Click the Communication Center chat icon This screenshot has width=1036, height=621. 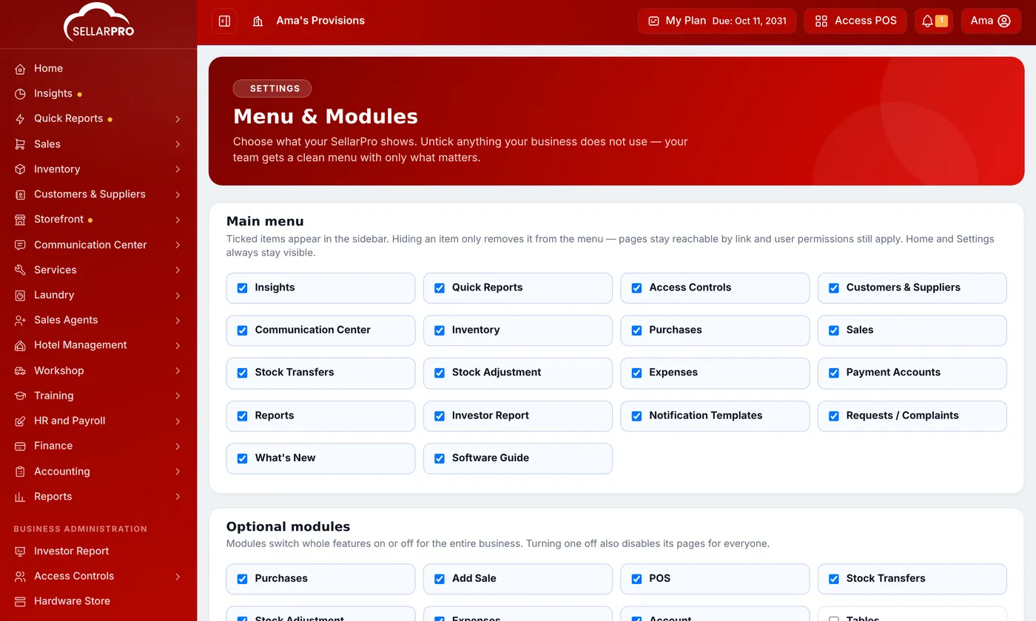pyautogui.click(x=20, y=245)
